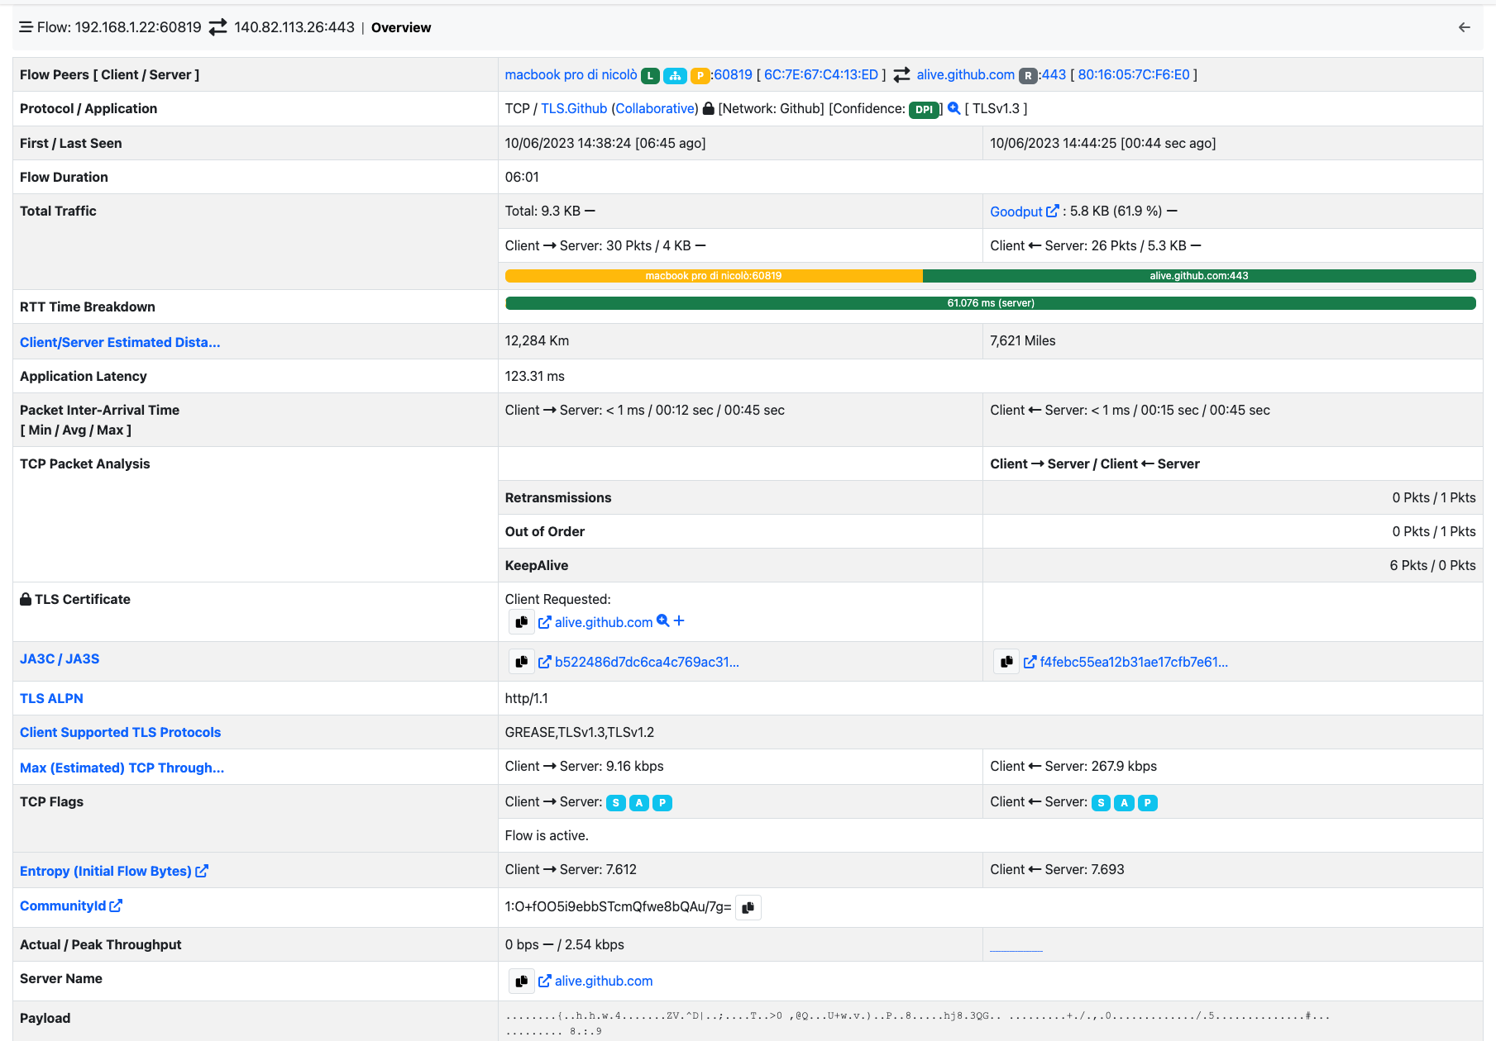Click the back arrow at top right
Image resolution: width=1496 pixels, height=1041 pixels.
[x=1465, y=27]
